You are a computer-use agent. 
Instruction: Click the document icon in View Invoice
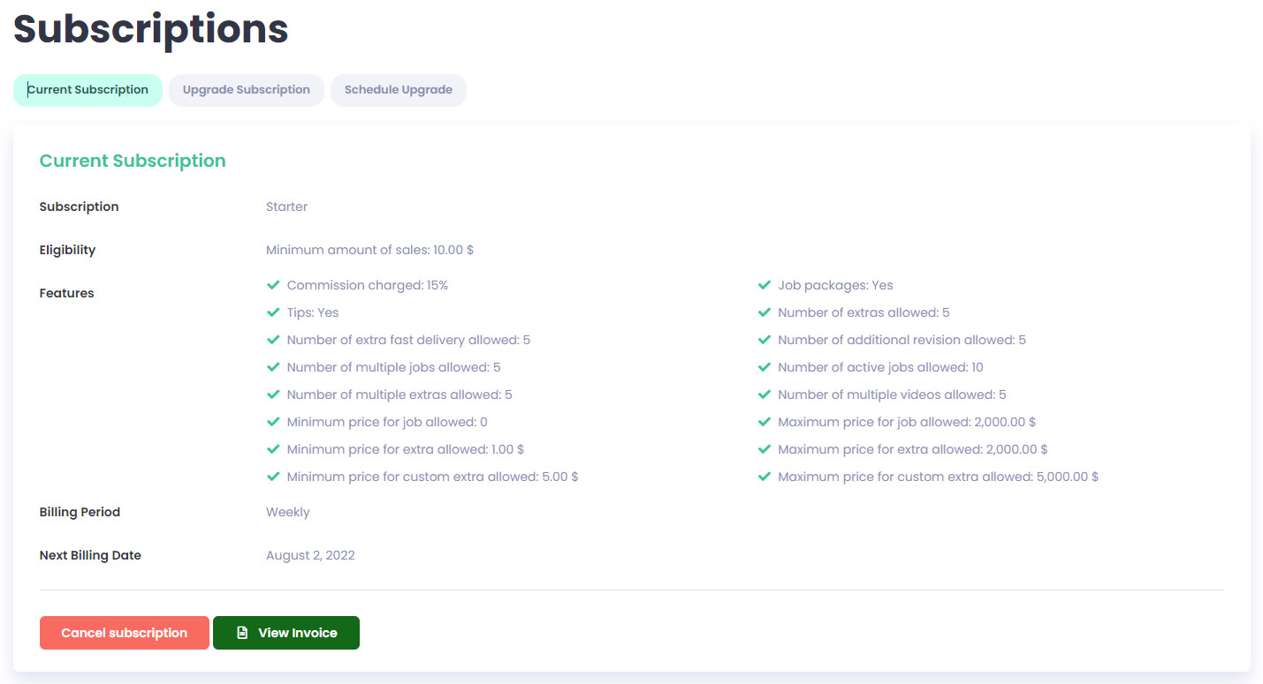pos(242,633)
